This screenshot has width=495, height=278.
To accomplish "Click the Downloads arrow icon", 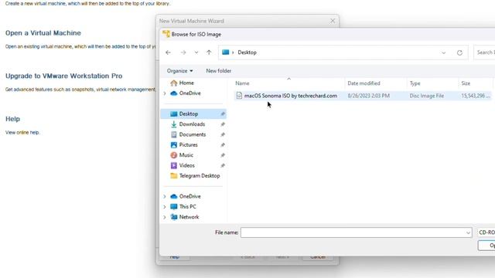I will point(173,124).
